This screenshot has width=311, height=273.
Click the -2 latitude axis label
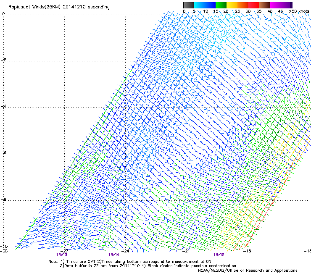[3, 60]
